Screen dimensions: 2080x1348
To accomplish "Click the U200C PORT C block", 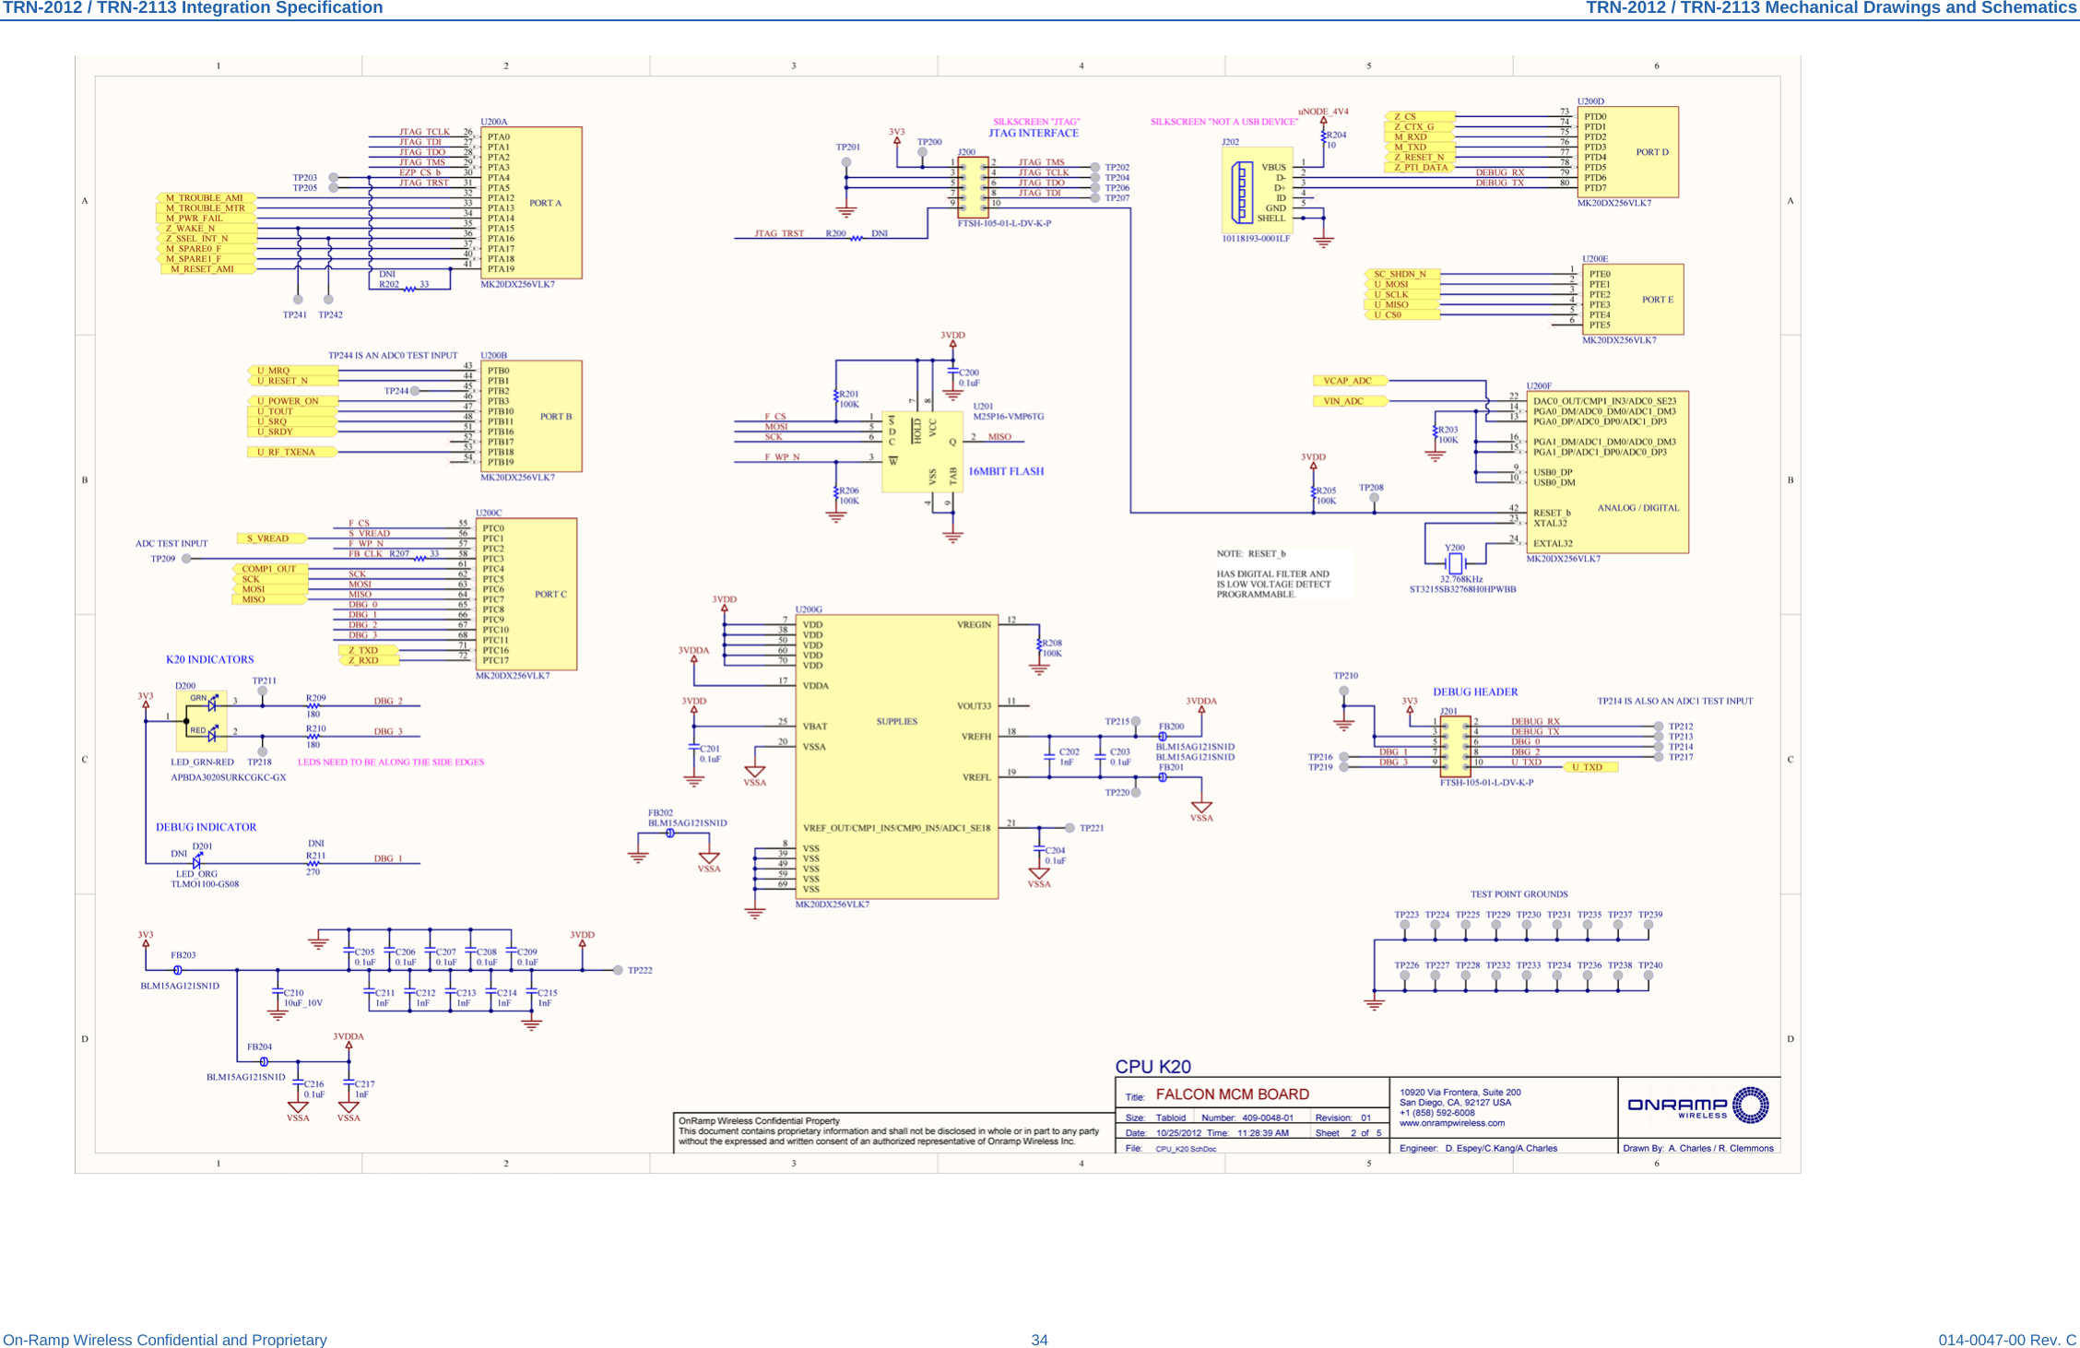I will [528, 594].
